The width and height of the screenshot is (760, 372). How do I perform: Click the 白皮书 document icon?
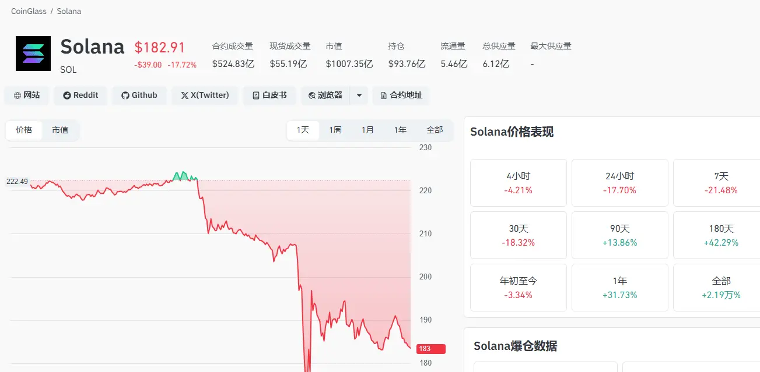coord(255,95)
